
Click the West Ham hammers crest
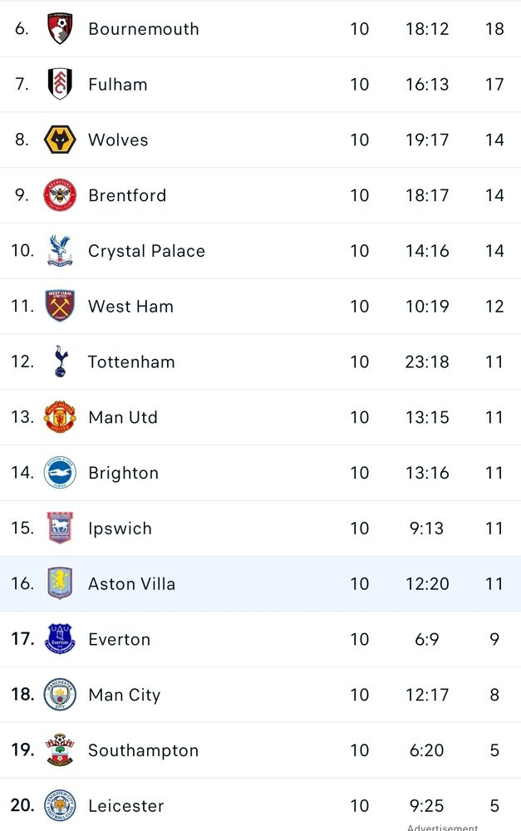click(60, 306)
